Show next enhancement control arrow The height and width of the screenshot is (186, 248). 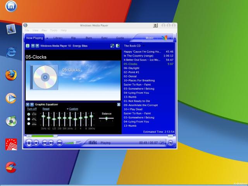tap(32, 105)
